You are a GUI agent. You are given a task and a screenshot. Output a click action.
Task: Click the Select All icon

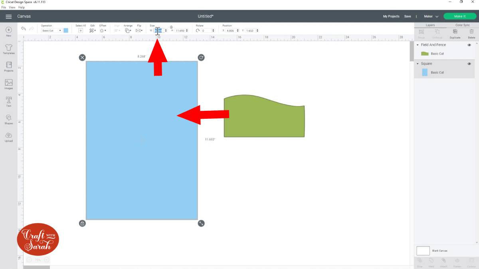pyautogui.click(x=81, y=30)
